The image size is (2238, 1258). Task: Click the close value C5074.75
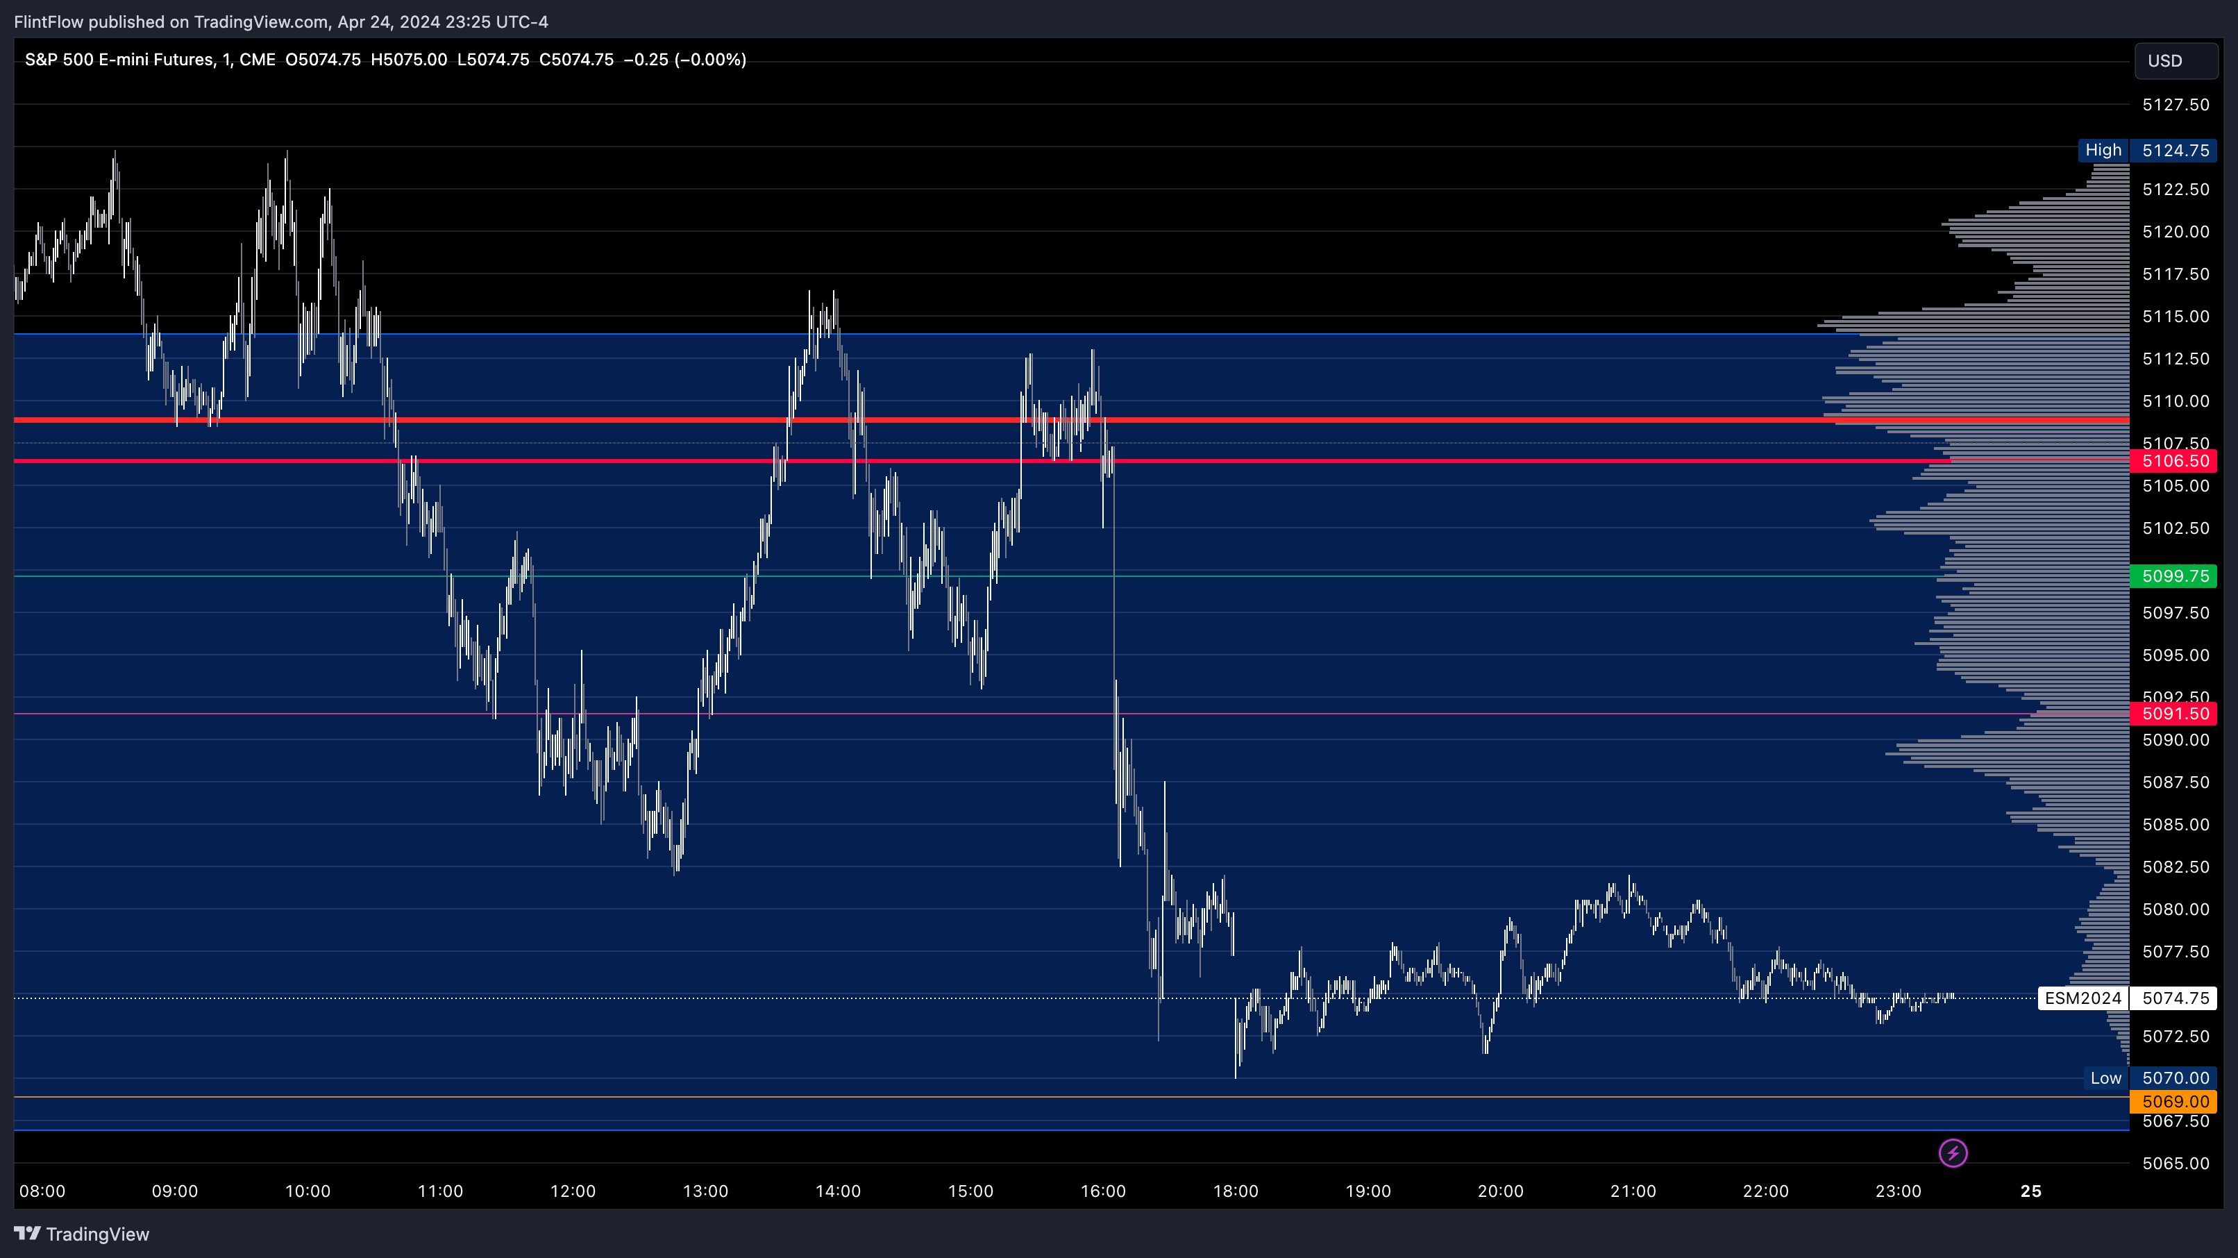[576, 59]
